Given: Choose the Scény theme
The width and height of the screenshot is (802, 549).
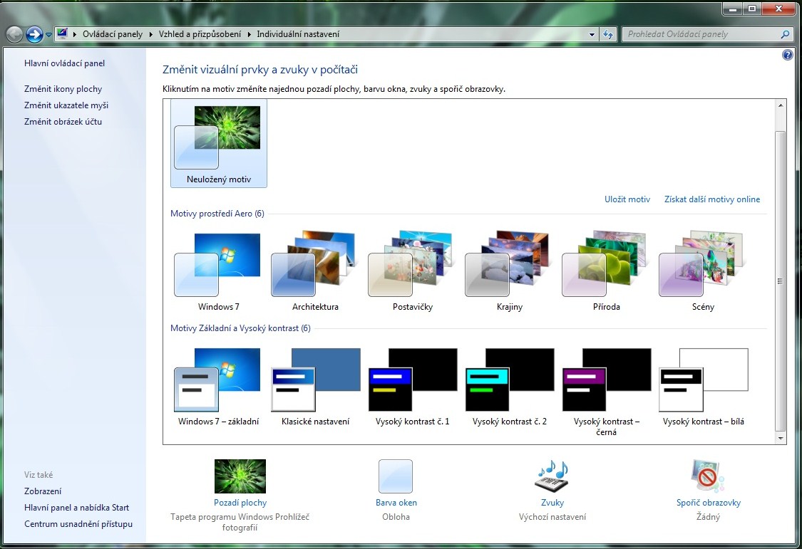Looking at the screenshot, I should point(703,272).
